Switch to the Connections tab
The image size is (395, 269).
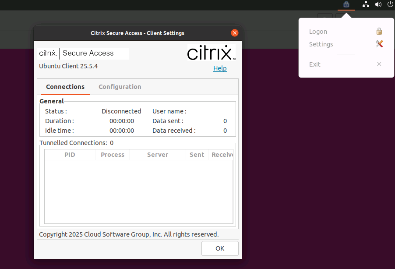click(65, 87)
